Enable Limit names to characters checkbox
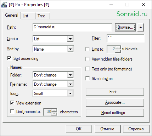 click(12, 111)
